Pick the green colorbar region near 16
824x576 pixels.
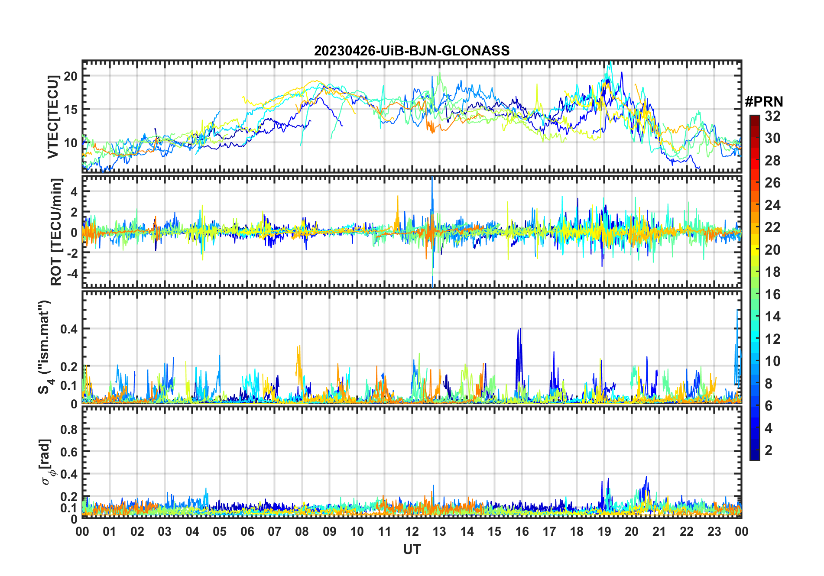click(754, 294)
